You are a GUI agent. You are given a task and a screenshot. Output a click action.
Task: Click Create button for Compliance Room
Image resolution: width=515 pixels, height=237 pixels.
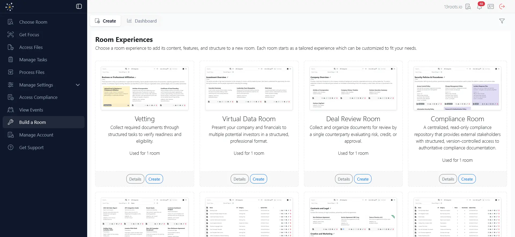467,179
